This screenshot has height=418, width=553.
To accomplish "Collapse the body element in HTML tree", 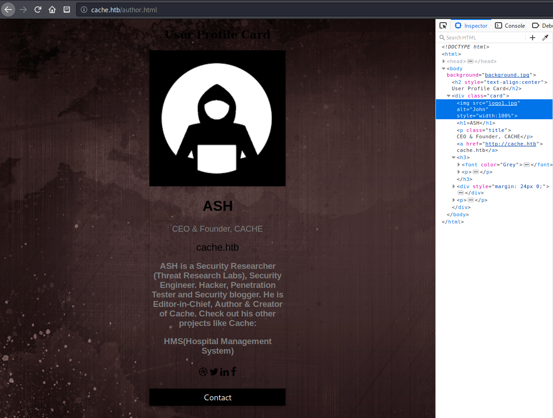I will pyautogui.click(x=444, y=68).
